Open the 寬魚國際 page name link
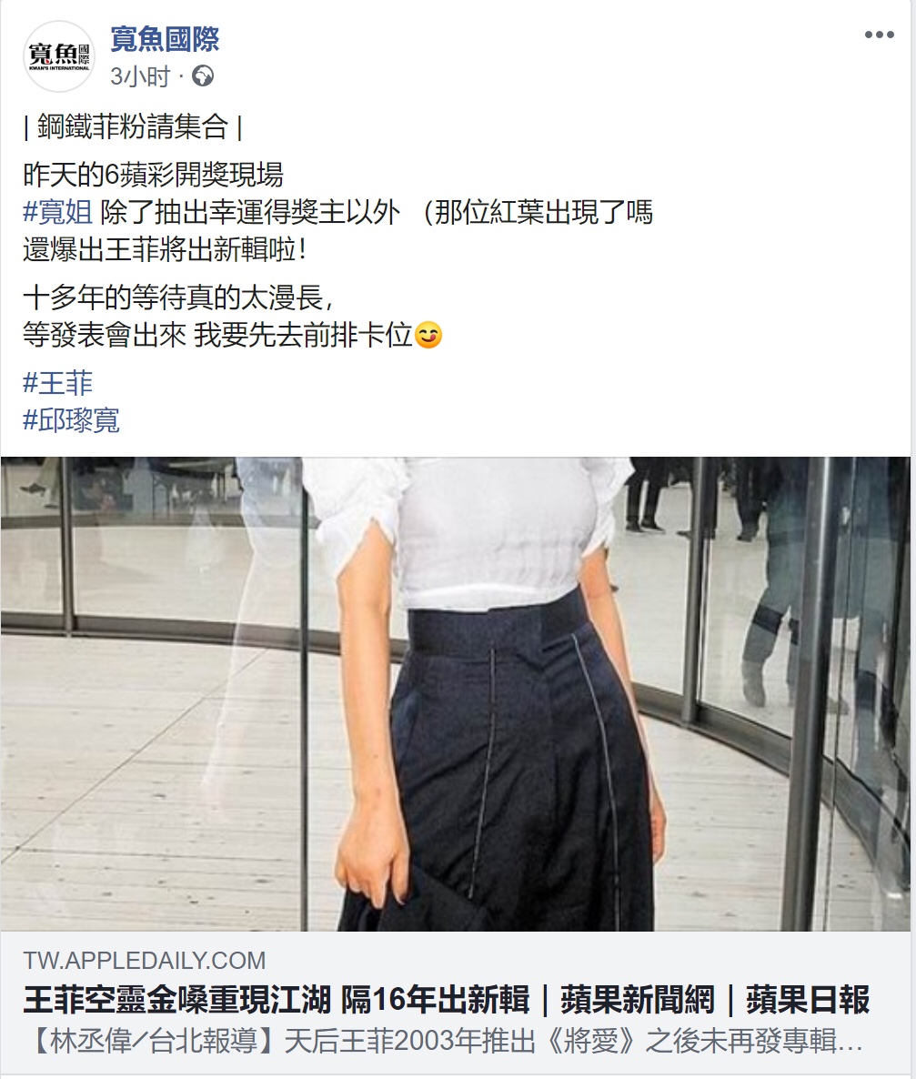This screenshot has width=916, height=1079. click(x=165, y=38)
